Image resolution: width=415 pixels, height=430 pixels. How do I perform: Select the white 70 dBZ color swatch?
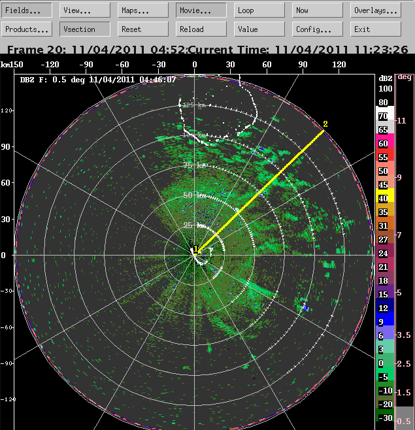pos(385,113)
